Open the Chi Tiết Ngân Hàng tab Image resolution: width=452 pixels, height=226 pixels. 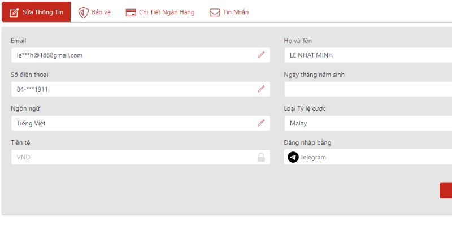[x=167, y=12]
